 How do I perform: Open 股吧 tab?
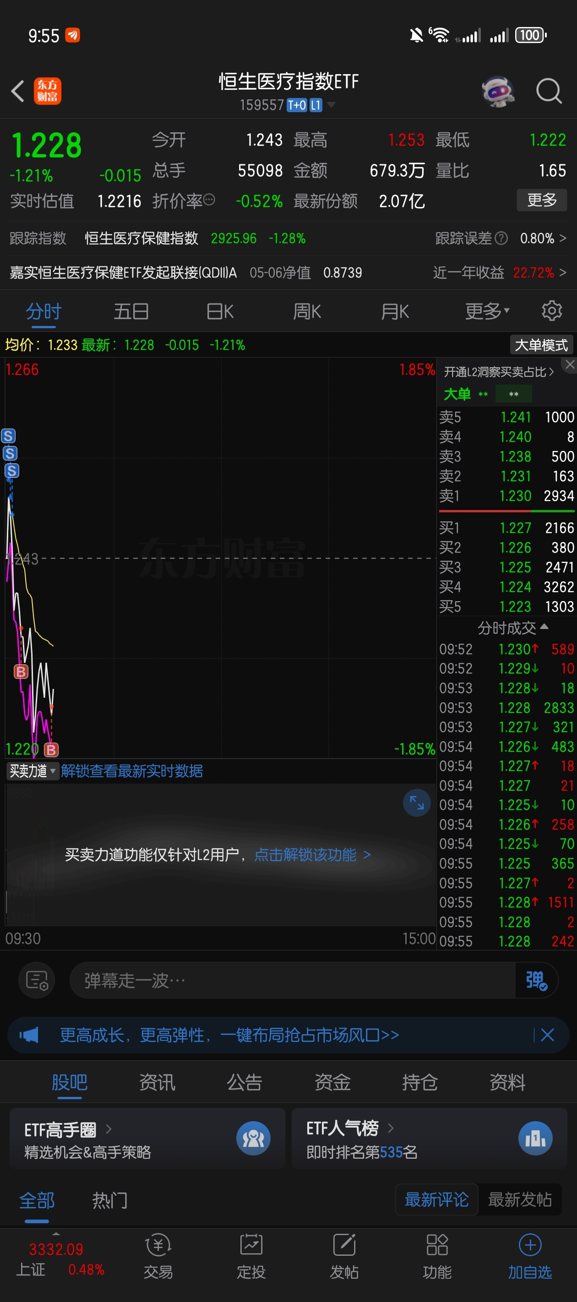click(x=70, y=1082)
